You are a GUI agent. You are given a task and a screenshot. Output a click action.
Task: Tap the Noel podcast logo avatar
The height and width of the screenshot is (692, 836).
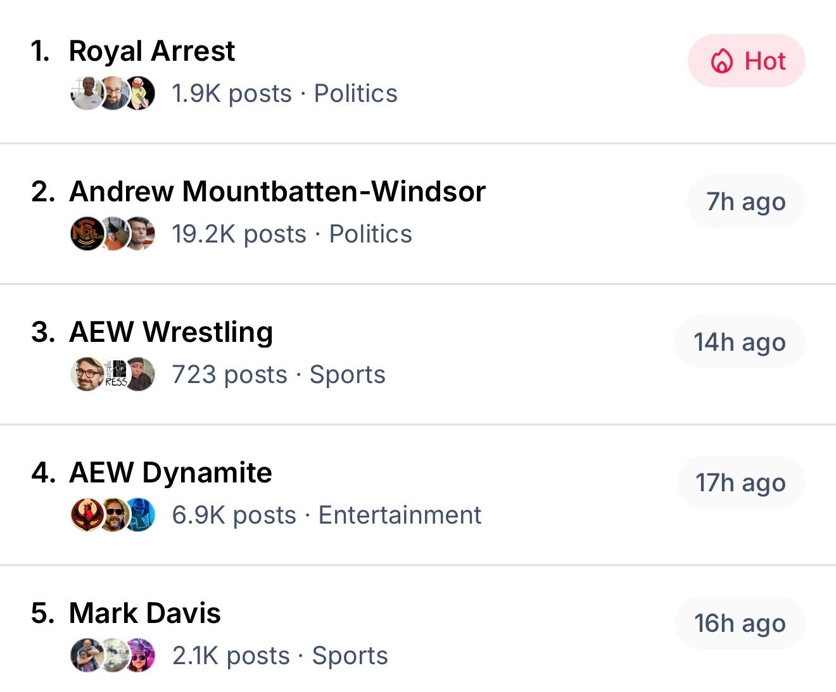pyautogui.click(x=86, y=234)
